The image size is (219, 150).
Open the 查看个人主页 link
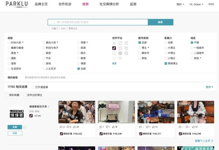click(x=204, y=141)
